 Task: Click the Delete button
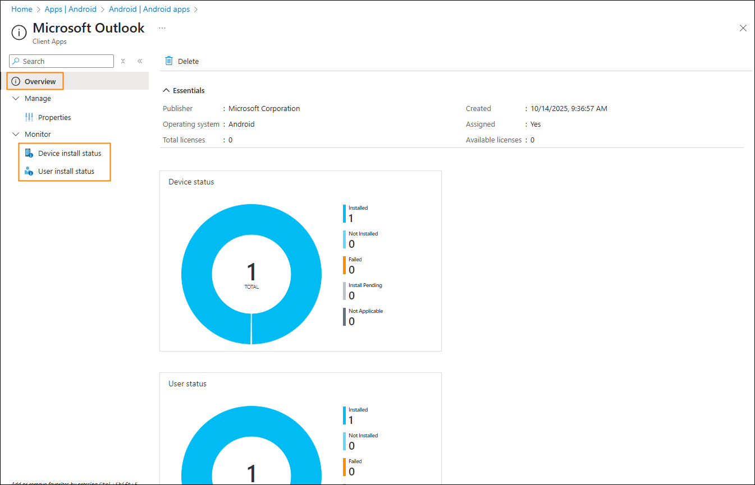click(181, 61)
